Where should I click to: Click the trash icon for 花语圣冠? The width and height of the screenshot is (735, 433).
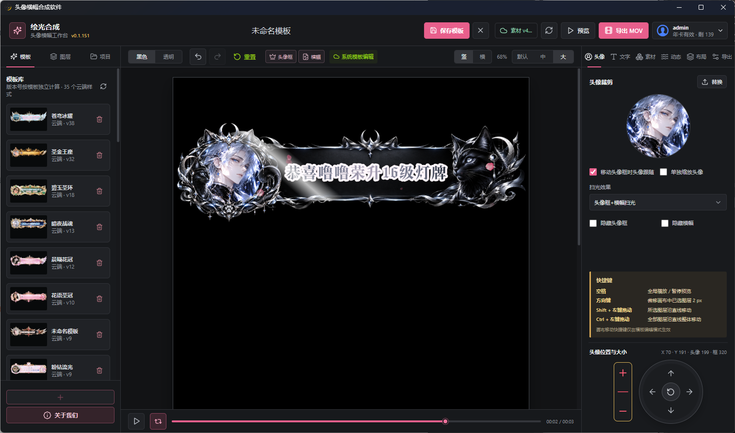99,299
